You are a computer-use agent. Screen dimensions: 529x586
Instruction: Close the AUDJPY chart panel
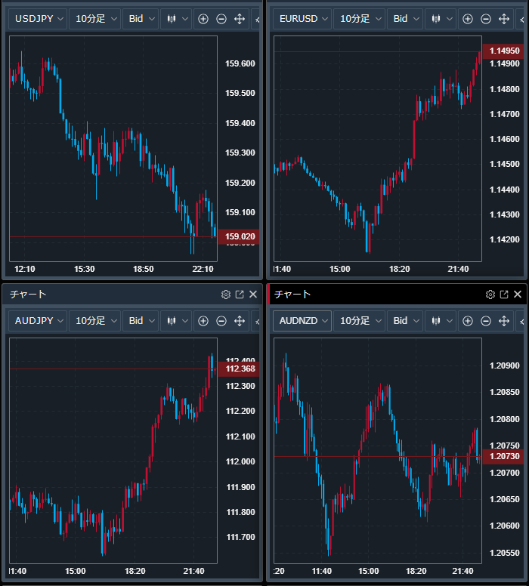coord(253,295)
